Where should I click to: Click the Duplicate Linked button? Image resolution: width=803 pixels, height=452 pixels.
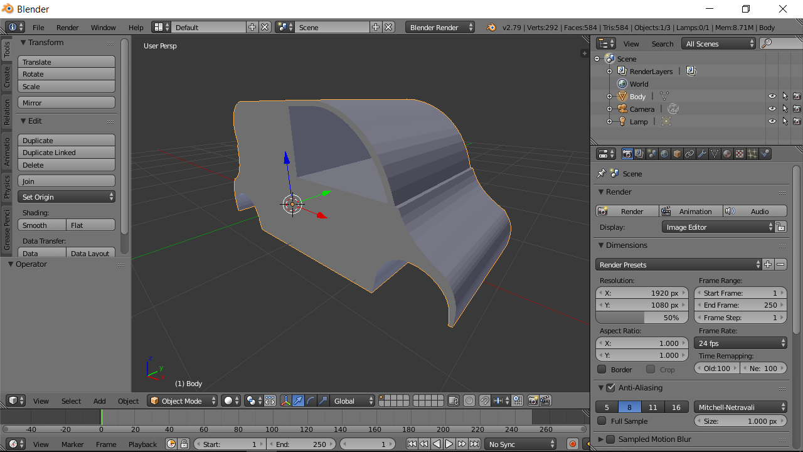pos(66,153)
